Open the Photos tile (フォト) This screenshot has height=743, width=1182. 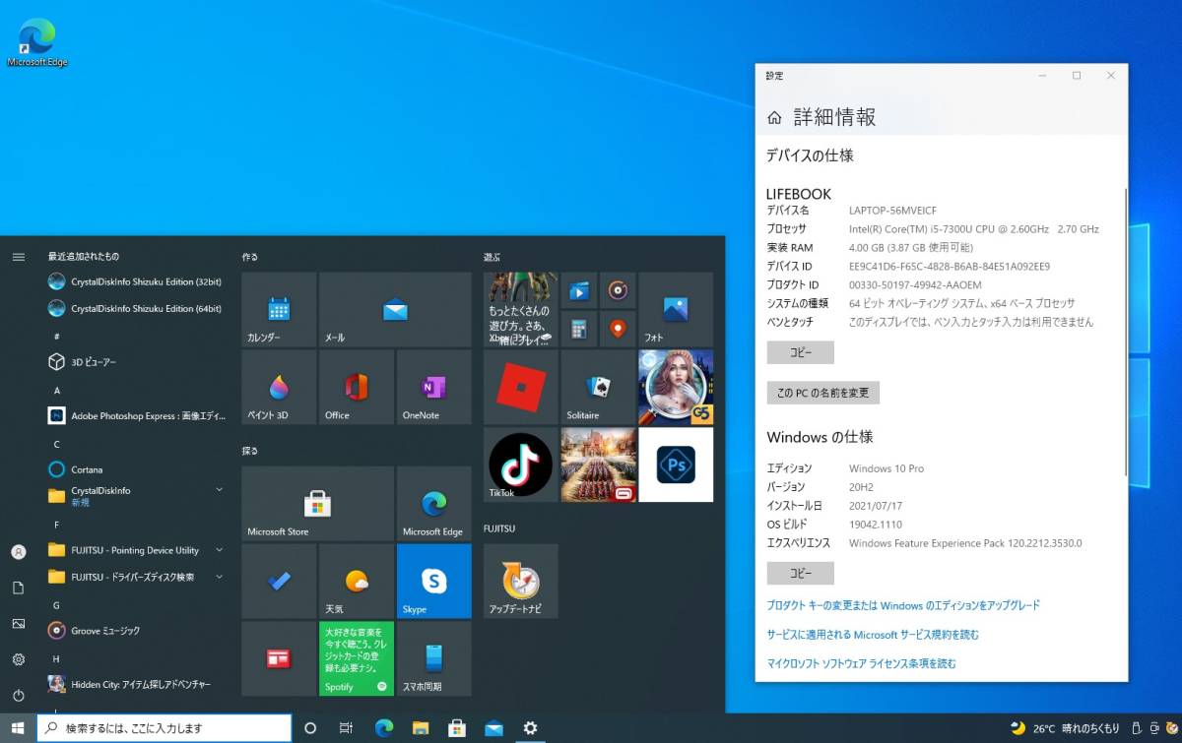pos(676,309)
